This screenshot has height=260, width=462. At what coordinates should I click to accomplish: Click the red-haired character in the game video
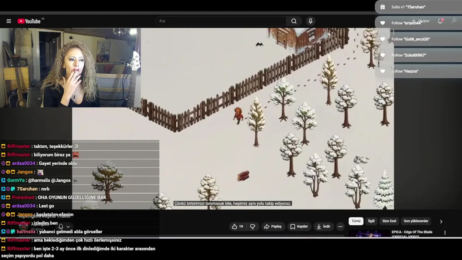coord(238,115)
